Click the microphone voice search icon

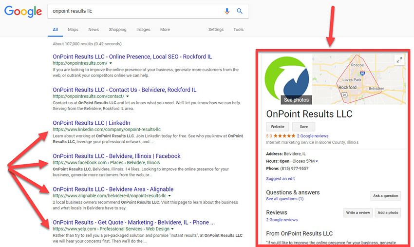pyautogui.click(x=227, y=11)
